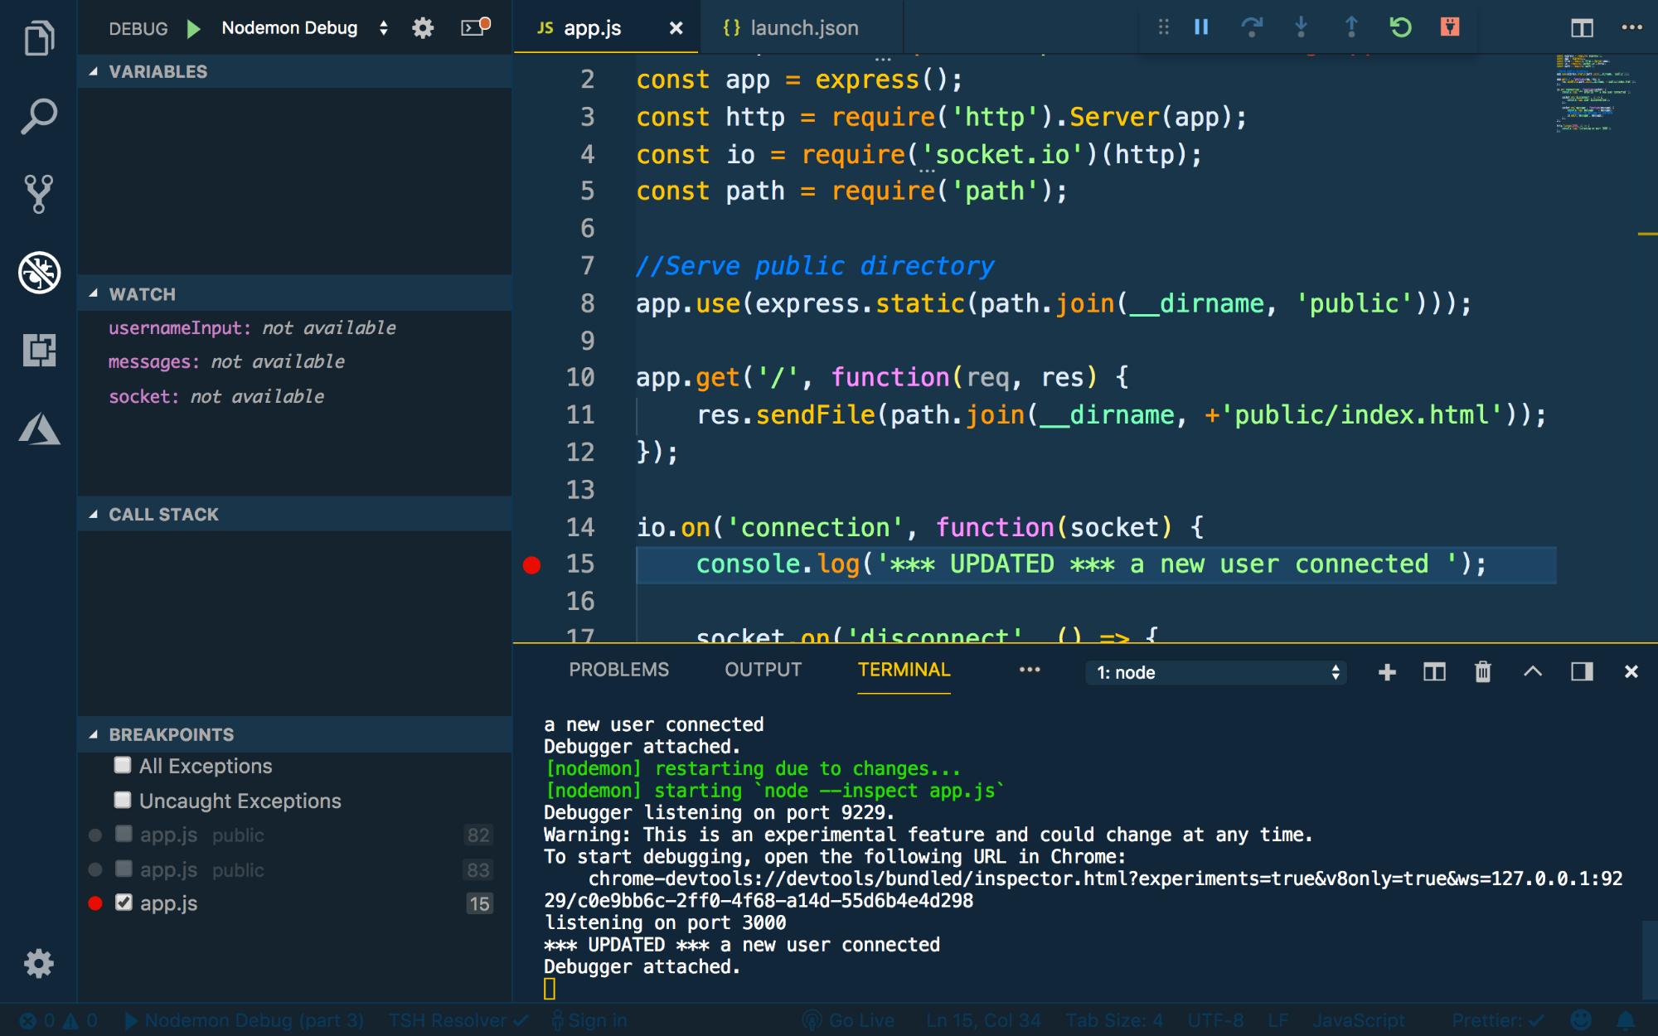
Task: Open the Source Control view
Action: coord(39,193)
